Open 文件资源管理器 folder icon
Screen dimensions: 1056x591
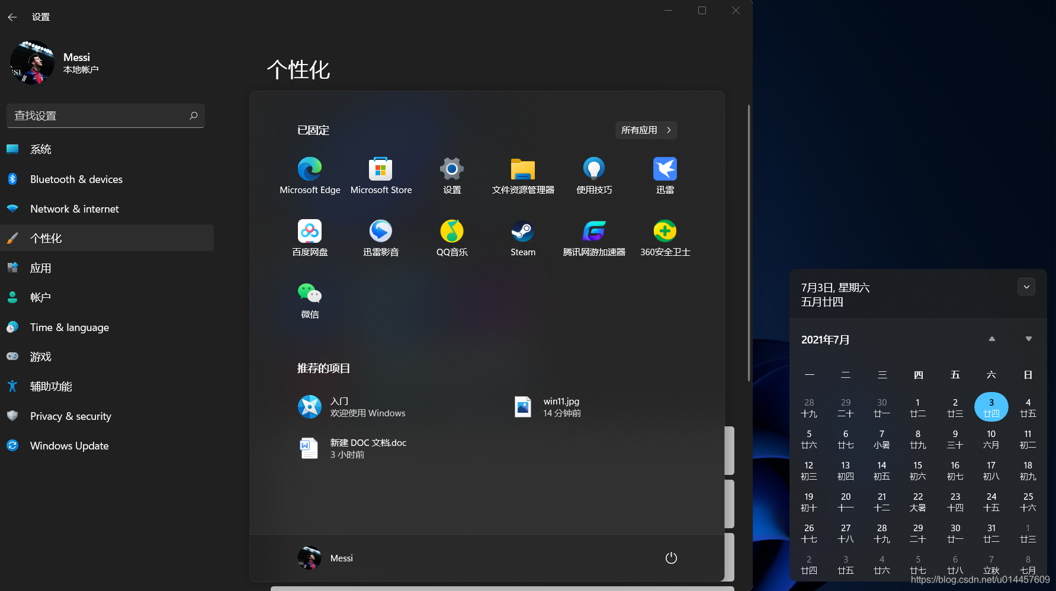pyautogui.click(x=523, y=175)
